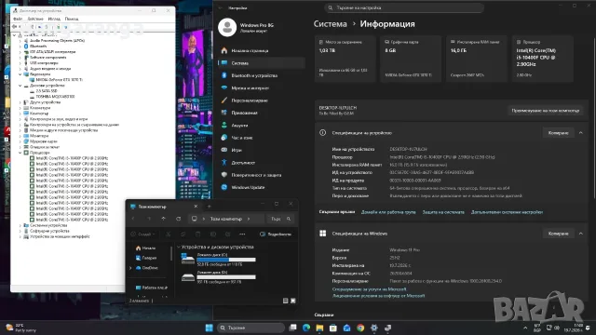Expand OneDrive in Explorer navigation pane
The width and height of the screenshot is (596, 335).
coord(130,268)
